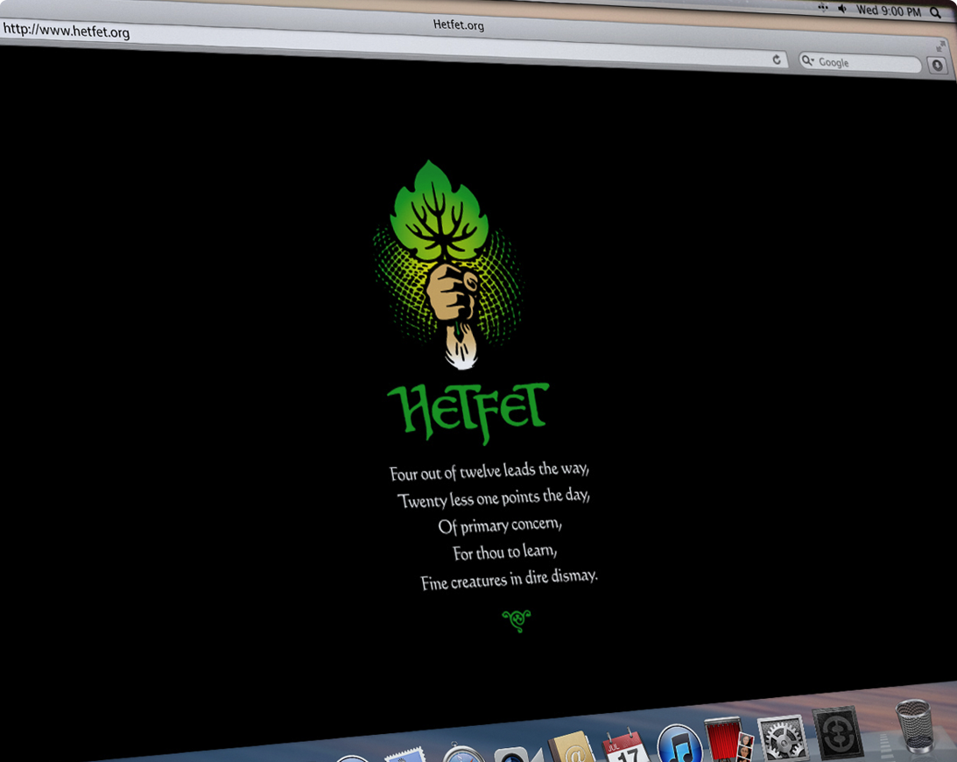Open the dark square app icon in Dock
957x762 pixels.
click(838, 732)
